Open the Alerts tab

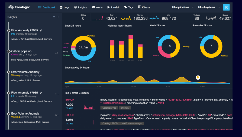pyautogui.click(x=97, y=7)
